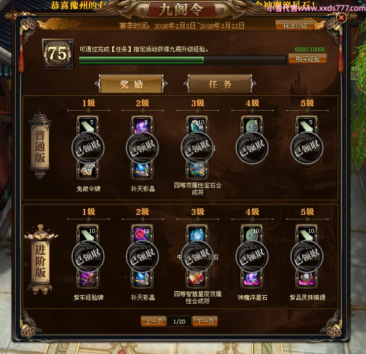The image size is (366, 354).
Task: Click top item of 进阶版 level 3
Action: pyautogui.click(x=197, y=233)
